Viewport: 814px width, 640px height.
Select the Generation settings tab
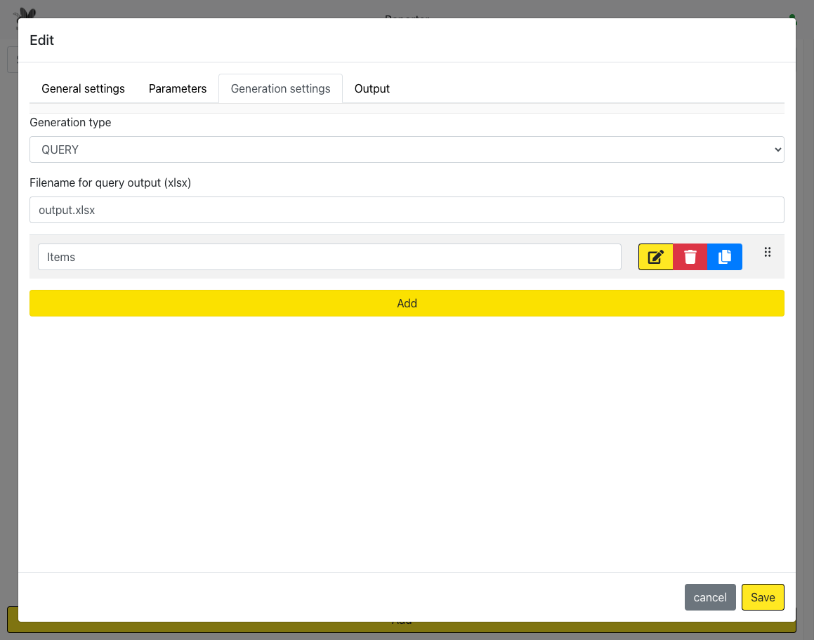(x=280, y=88)
